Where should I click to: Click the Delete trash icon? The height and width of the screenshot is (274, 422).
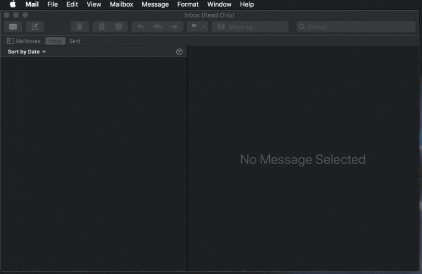click(x=102, y=26)
